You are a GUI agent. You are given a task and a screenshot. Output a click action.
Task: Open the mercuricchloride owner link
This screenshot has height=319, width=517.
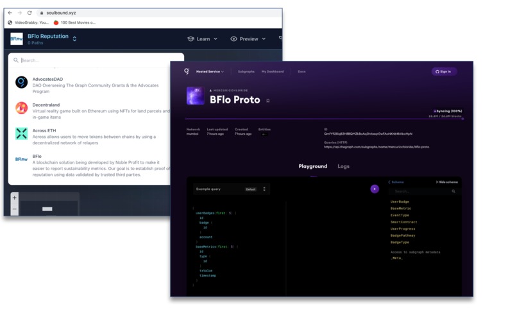click(229, 91)
